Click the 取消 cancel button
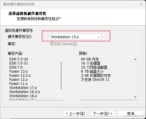146x119 pixels. (x=131, y=113)
